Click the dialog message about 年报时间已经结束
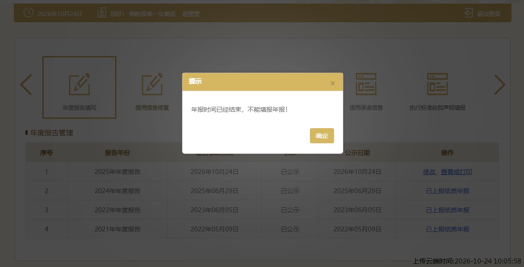The height and width of the screenshot is (267, 524). pyautogui.click(x=239, y=109)
